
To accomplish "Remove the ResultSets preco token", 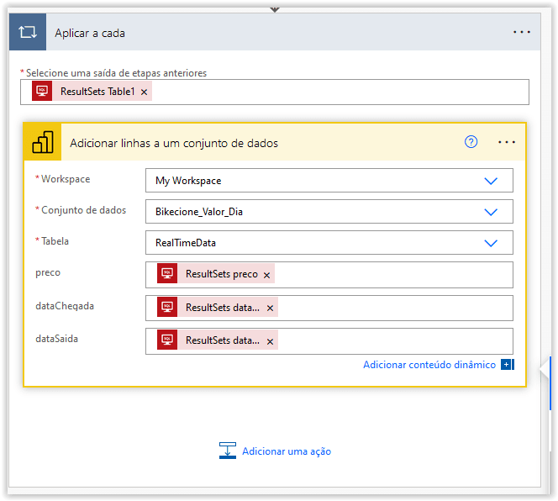I will coord(266,275).
